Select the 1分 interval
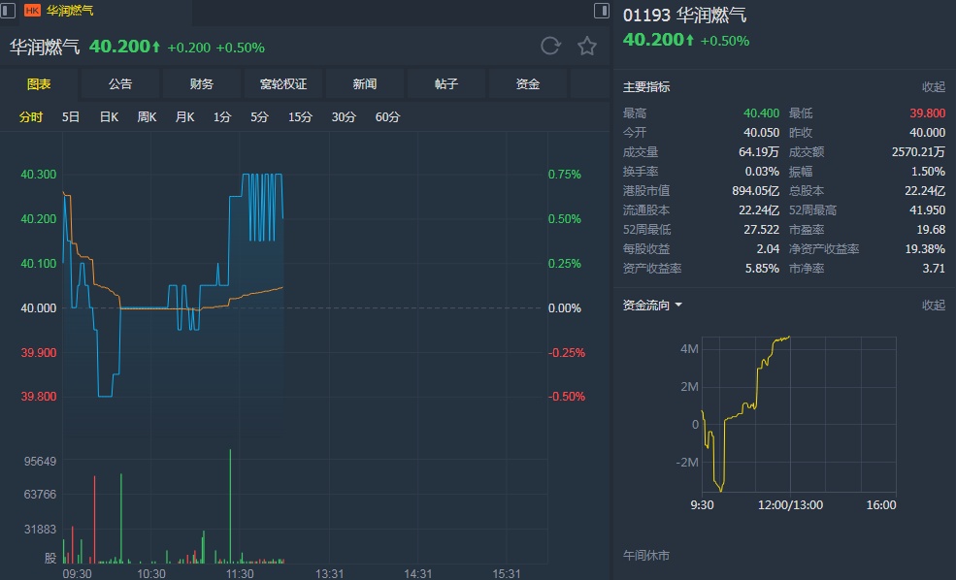This screenshot has height=580, width=956. pyautogui.click(x=222, y=117)
